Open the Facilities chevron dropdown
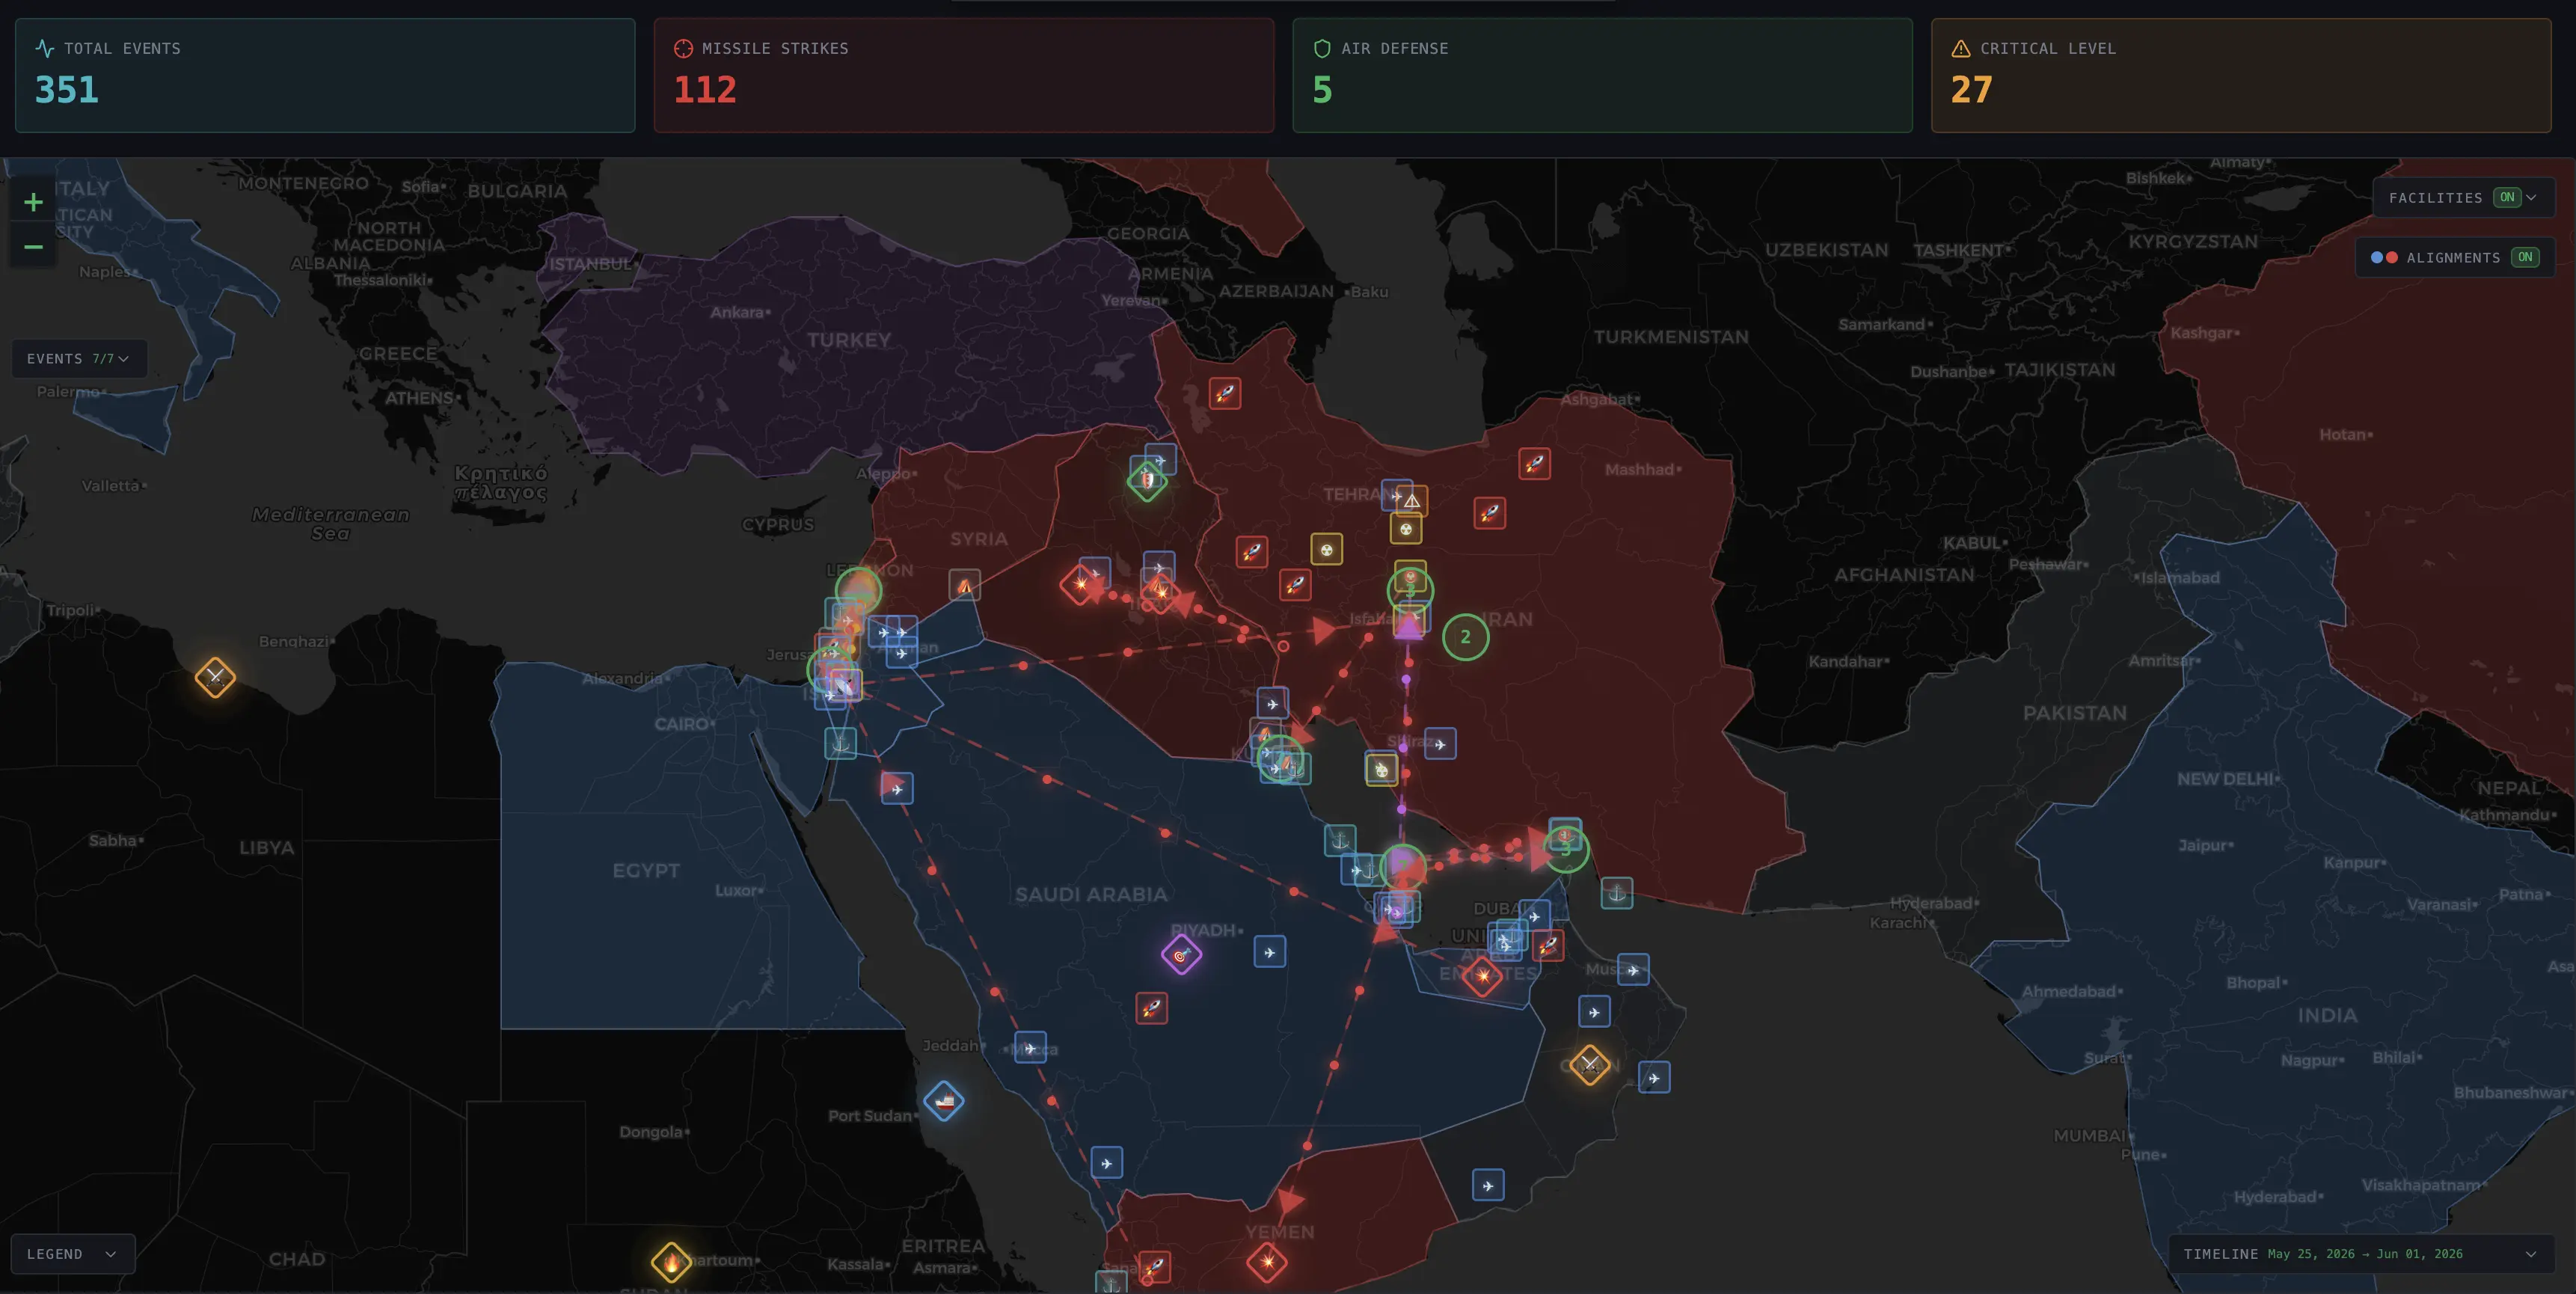2576x1294 pixels. 2531,198
